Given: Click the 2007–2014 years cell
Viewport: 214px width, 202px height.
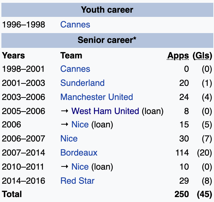Looking at the screenshot, I should (x=24, y=153).
